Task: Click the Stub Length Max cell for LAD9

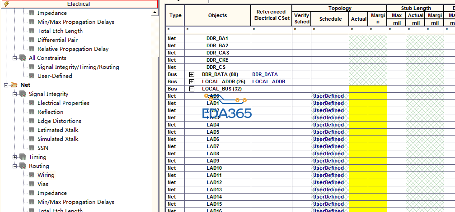Action: 396,161
